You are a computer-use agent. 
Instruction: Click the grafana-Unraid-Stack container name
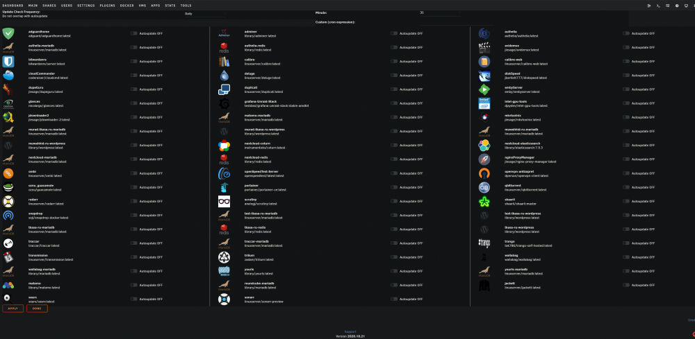[261, 102]
